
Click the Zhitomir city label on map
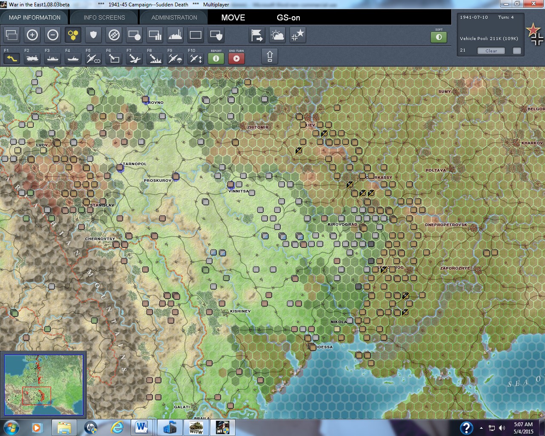[x=258, y=127]
